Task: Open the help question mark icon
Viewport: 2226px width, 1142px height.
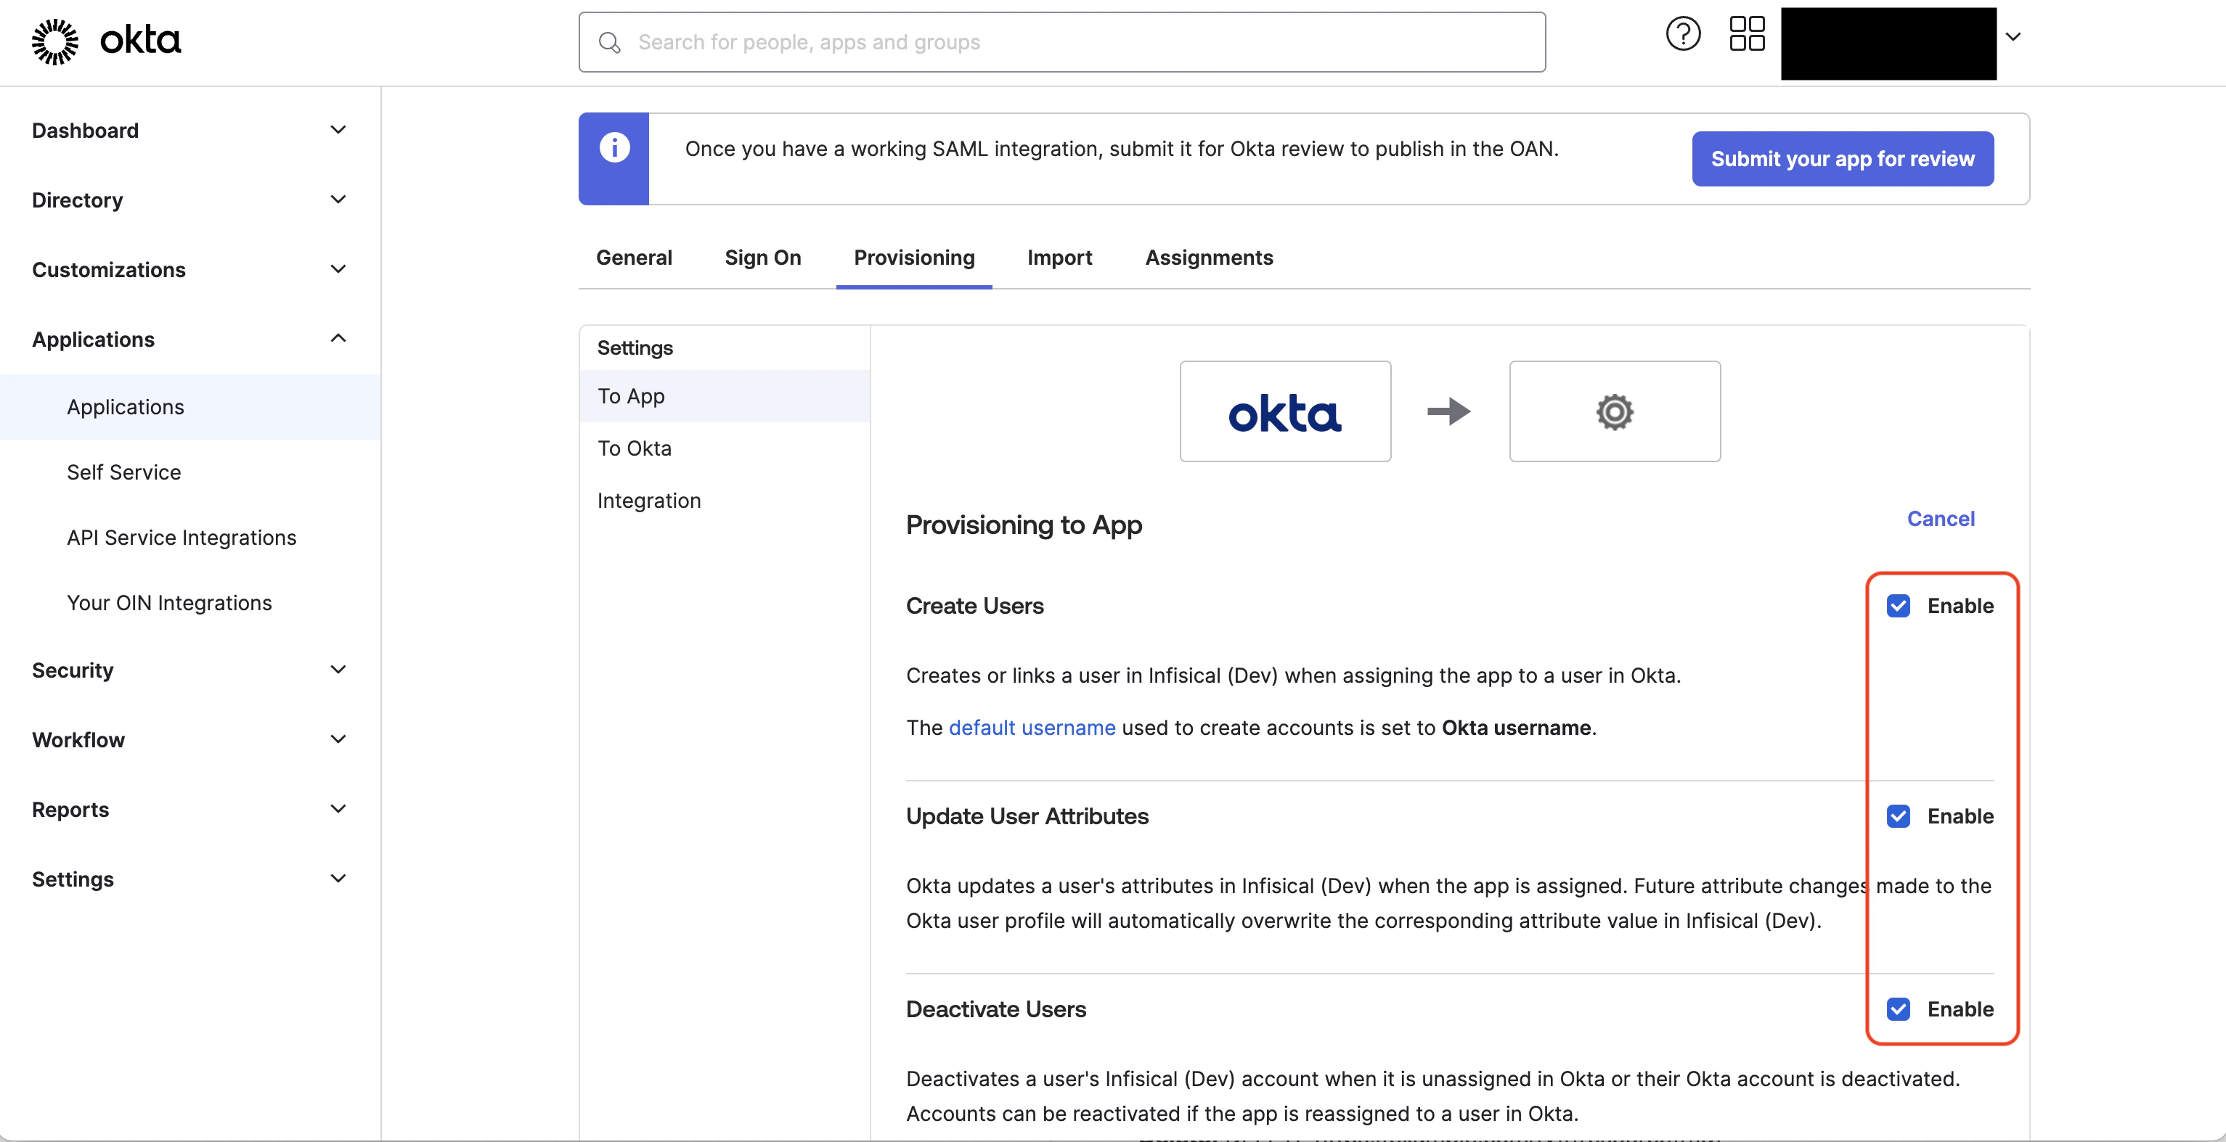Action: (x=1682, y=35)
